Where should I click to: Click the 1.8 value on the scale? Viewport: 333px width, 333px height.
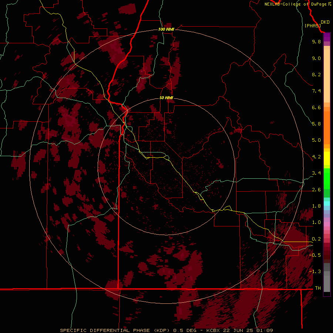click(316, 206)
